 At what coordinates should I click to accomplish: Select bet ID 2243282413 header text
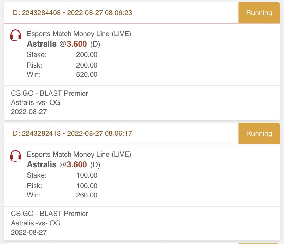click(72, 133)
